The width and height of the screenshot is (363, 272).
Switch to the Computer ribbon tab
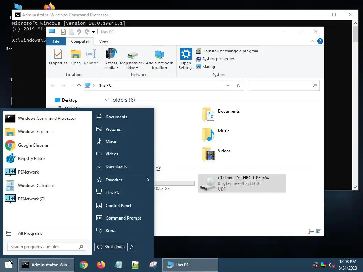pos(80,41)
